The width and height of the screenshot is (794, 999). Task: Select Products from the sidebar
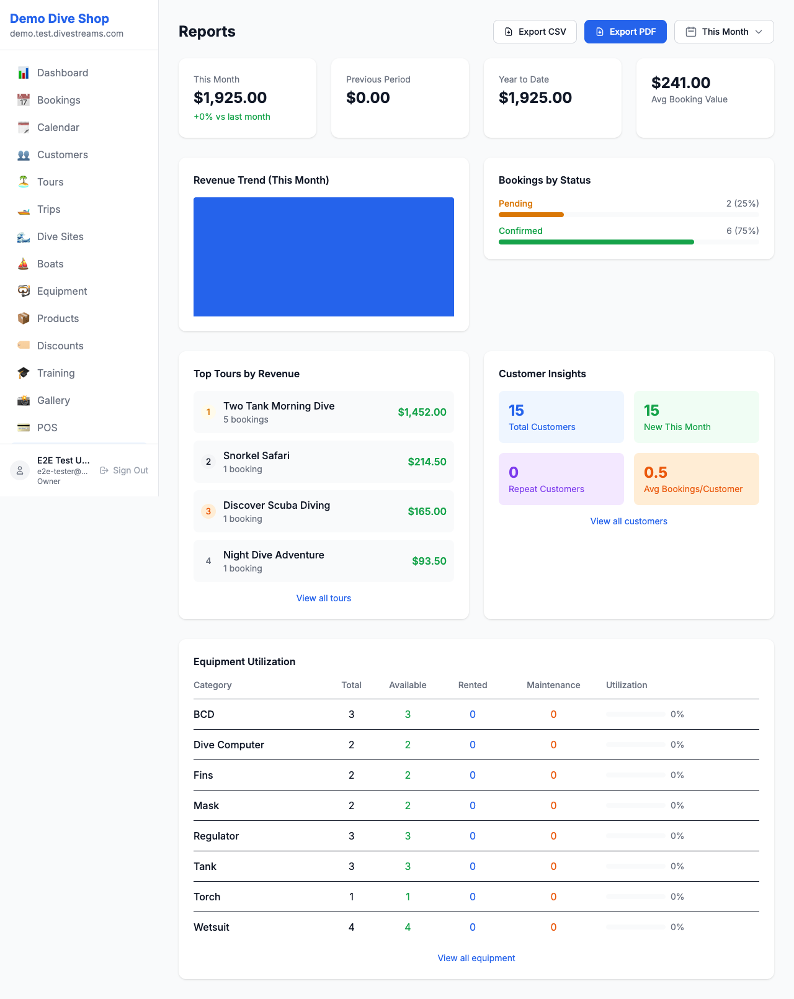58,319
